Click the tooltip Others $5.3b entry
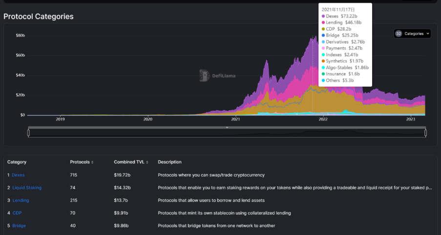Image resolution: width=441 pixels, height=235 pixels. coord(337,80)
